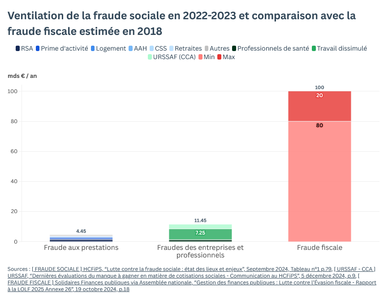Click the grey Autres legend marker
388x300 pixels.
[207, 48]
